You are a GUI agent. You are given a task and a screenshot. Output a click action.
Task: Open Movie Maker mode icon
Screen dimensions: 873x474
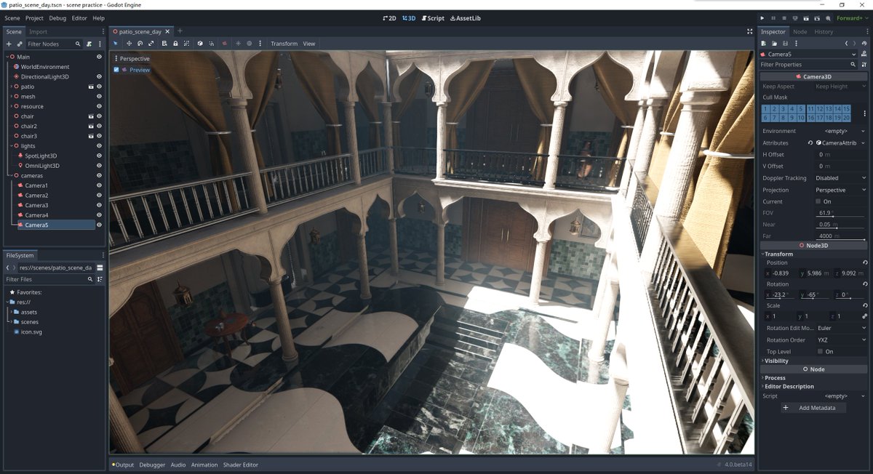tap(828, 18)
